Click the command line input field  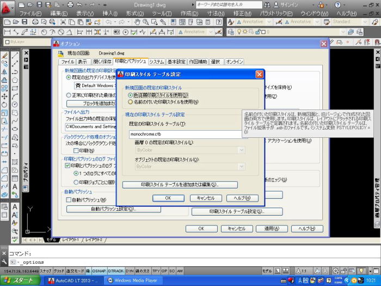tap(194, 262)
